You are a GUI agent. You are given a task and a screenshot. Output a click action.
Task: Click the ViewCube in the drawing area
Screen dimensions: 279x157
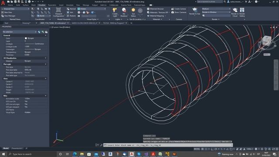coord(266,41)
